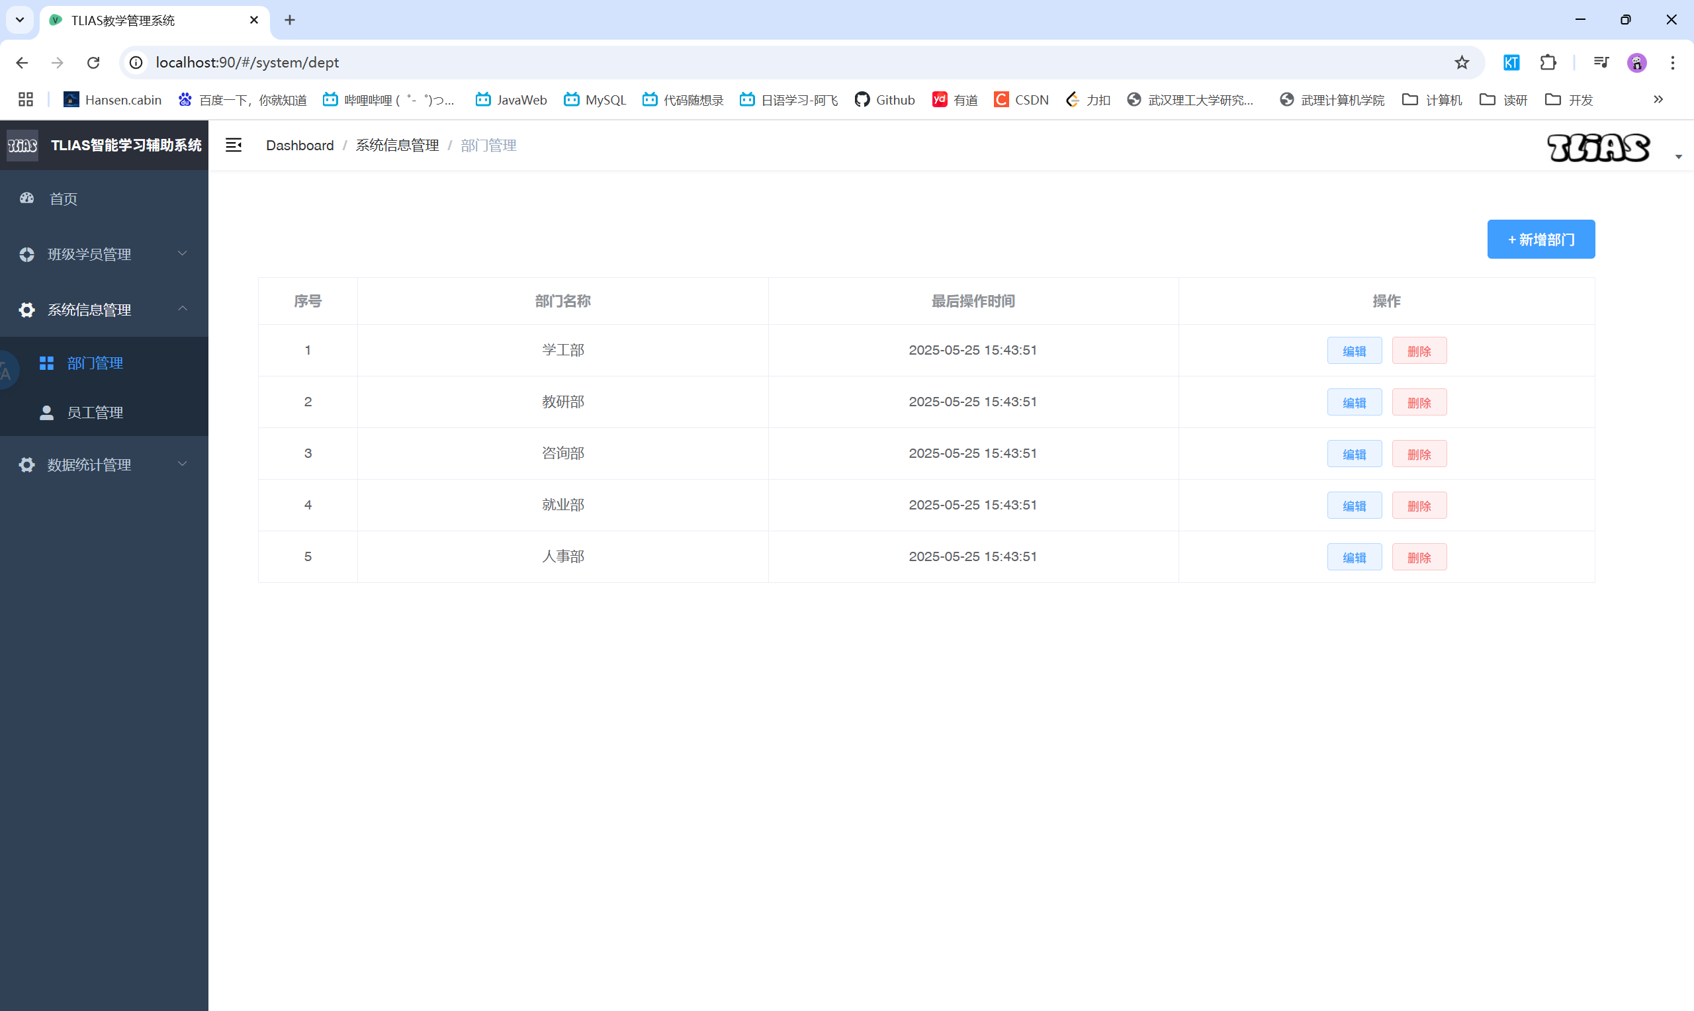Go to 首页 in sidebar
This screenshot has height=1011, width=1694.
pyautogui.click(x=63, y=199)
